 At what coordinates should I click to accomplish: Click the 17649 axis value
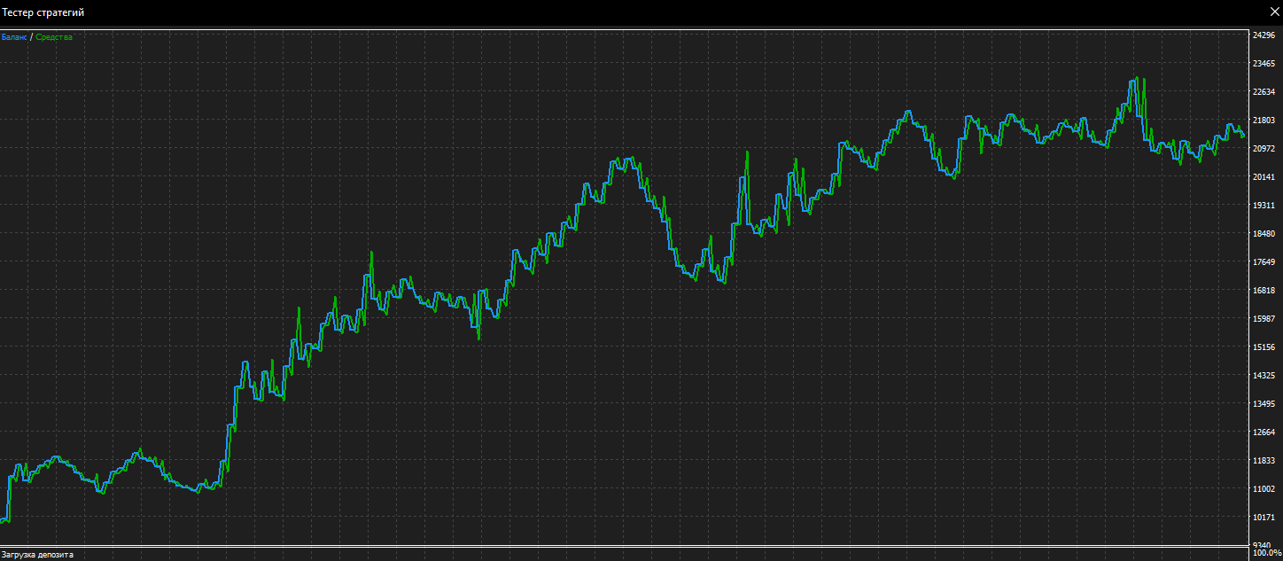coord(1264,262)
